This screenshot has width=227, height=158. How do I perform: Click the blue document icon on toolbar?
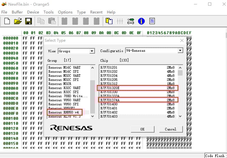[152, 21]
